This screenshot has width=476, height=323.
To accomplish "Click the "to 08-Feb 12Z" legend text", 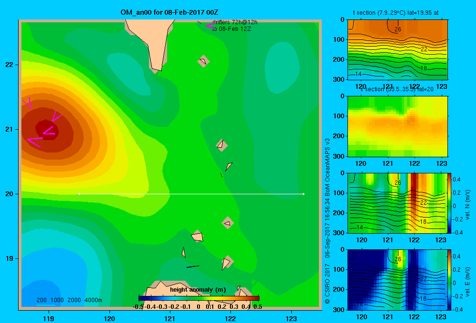I will 232,29.
